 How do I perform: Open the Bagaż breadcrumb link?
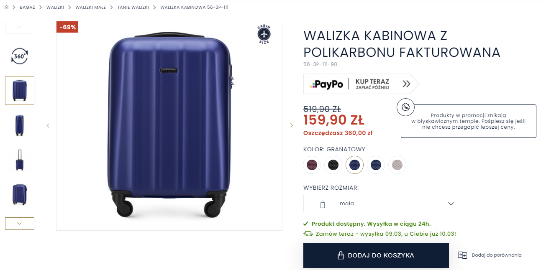[x=28, y=8]
